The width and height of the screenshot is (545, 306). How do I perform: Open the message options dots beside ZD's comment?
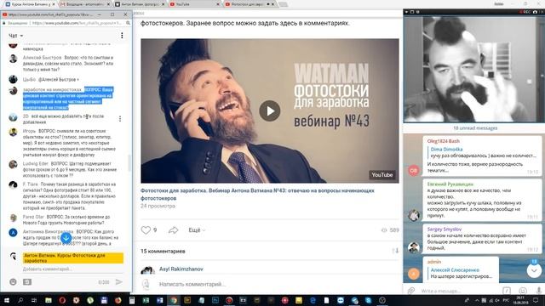coord(120,119)
